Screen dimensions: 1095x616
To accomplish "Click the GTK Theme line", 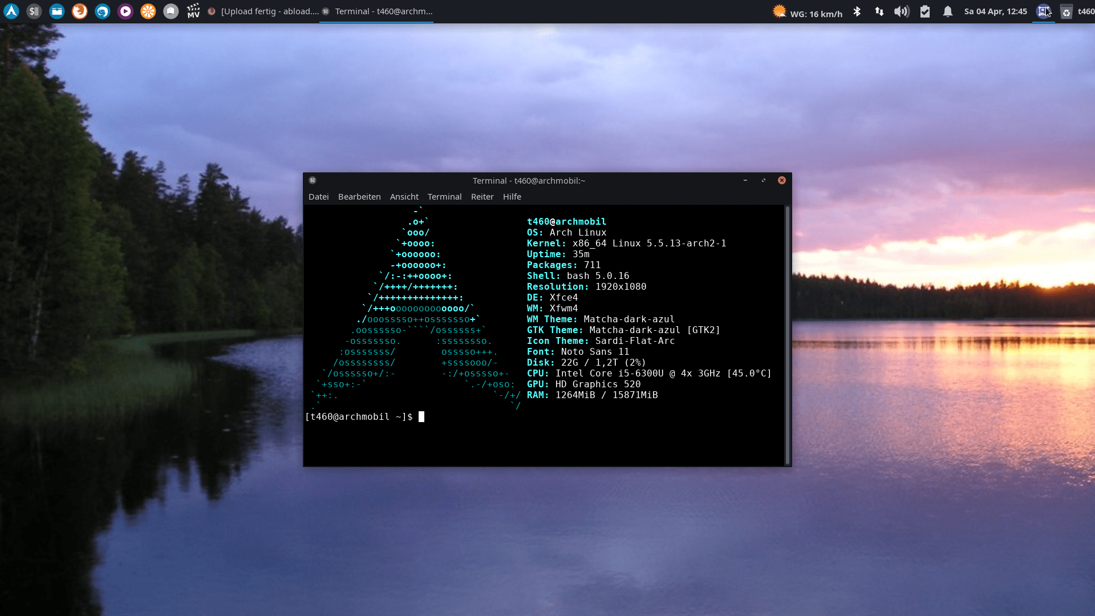I will pyautogui.click(x=623, y=330).
